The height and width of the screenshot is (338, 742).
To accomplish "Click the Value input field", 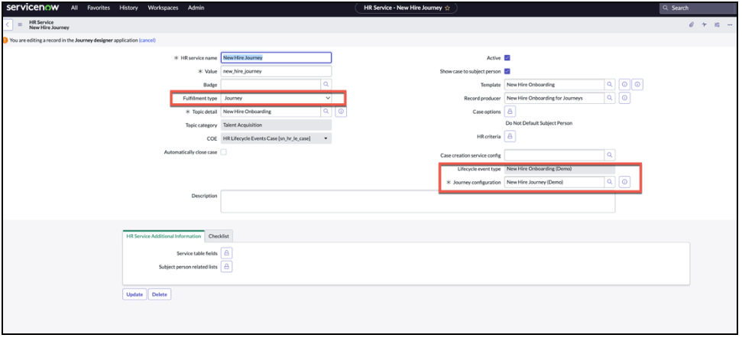I will [x=277, y=71].
